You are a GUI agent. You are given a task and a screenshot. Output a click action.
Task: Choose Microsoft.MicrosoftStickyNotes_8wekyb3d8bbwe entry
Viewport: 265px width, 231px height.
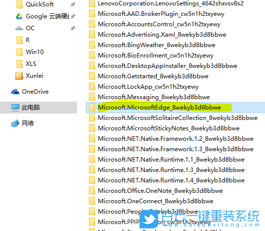point(164,128)
